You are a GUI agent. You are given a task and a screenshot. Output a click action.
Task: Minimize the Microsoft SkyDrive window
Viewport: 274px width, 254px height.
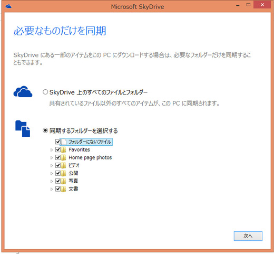pyautogui.click(x=238, y=5)
